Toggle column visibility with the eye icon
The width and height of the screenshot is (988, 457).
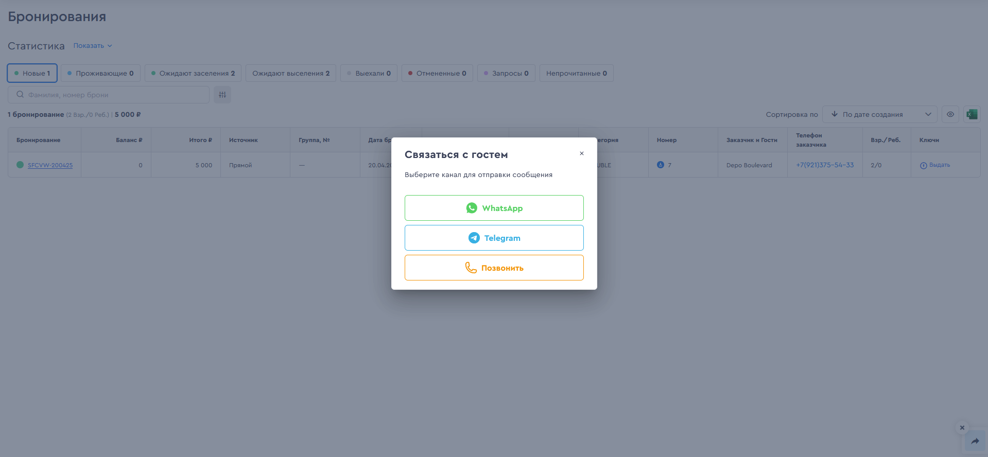(x=950, y=114)
